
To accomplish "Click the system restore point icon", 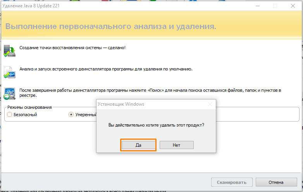I will [9, 51].
